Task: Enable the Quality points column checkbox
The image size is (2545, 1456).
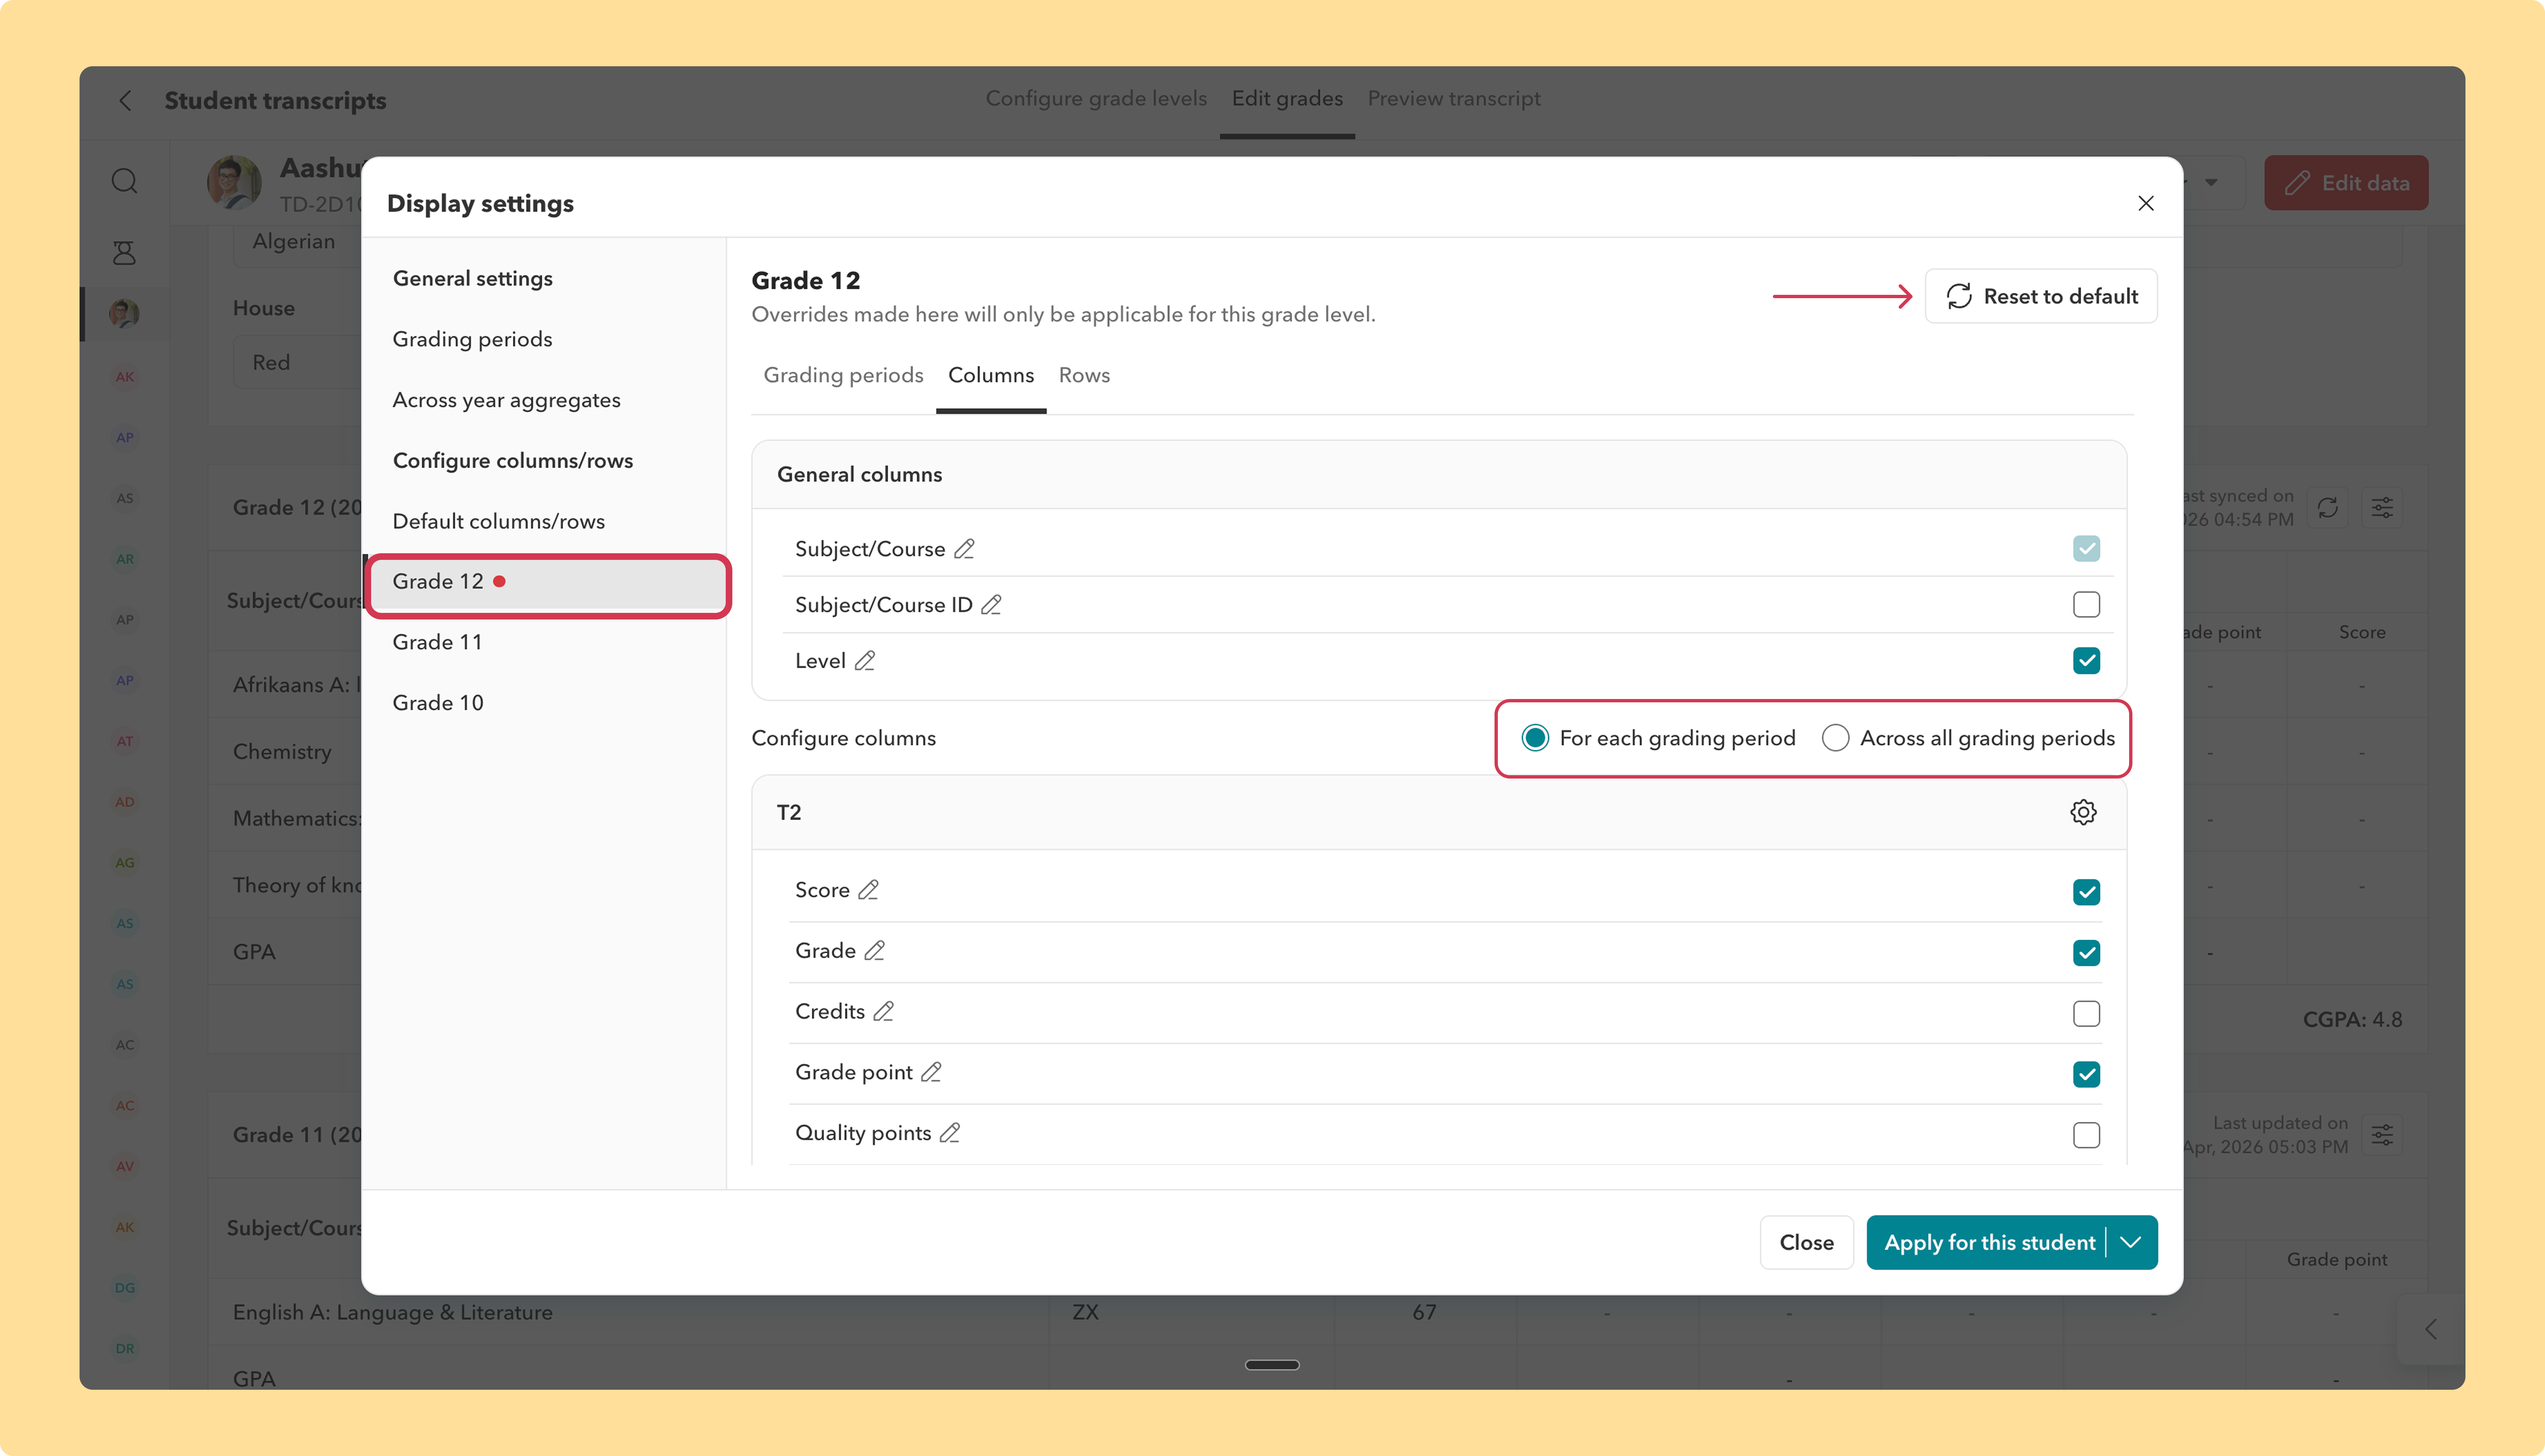Action: click(x=2087, y=1135)
